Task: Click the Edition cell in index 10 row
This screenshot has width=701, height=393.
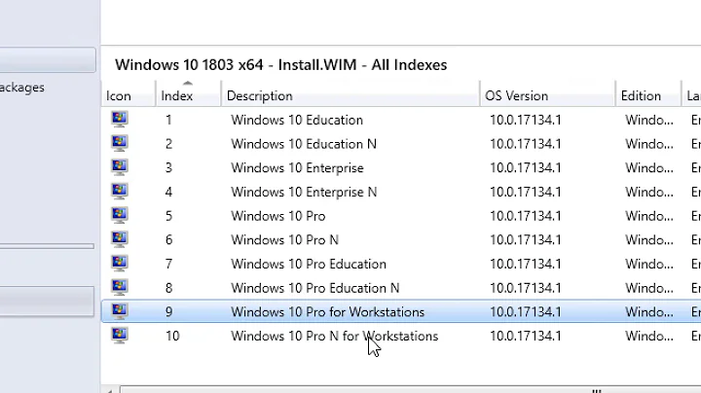Action: click(649, 337)
